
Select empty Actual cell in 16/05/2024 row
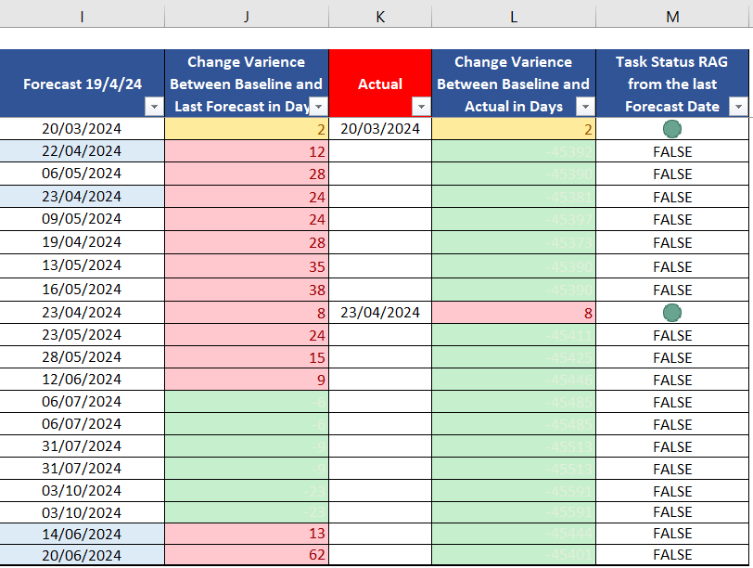[x=380, y=290]
